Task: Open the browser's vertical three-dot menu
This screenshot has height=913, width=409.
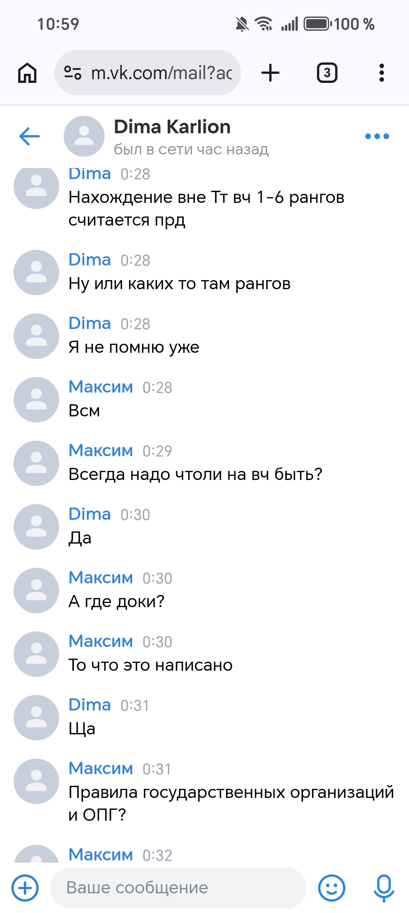Action: 381,73
